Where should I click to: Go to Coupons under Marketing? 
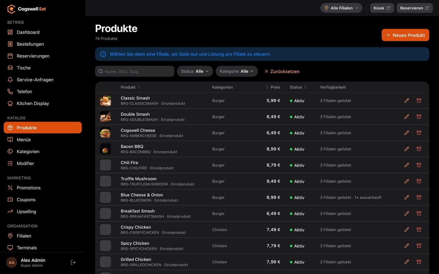(43, 200)
